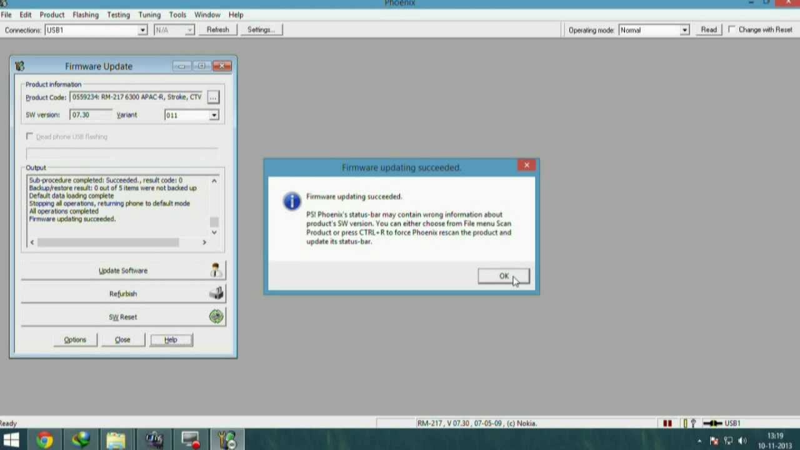Click the Close button in Firmware Update window
Viewport: 800px width, 450px height.
122,339
